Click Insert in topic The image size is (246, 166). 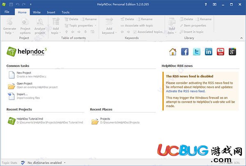pos(191,32)
